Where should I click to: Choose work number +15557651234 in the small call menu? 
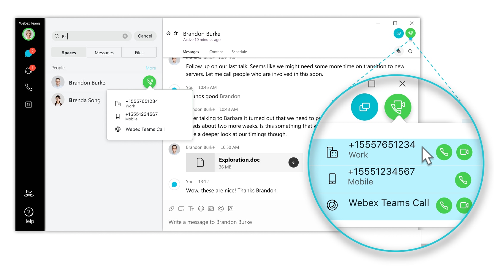click(142, 103)
